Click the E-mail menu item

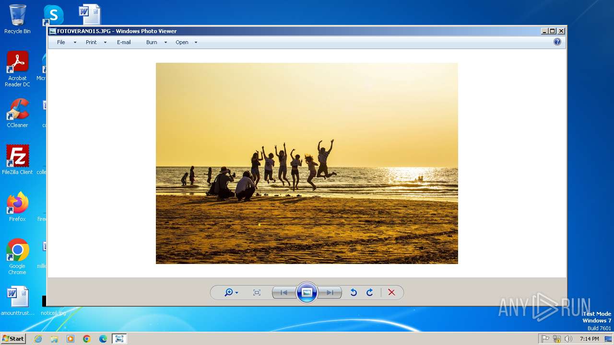(124, 42)
